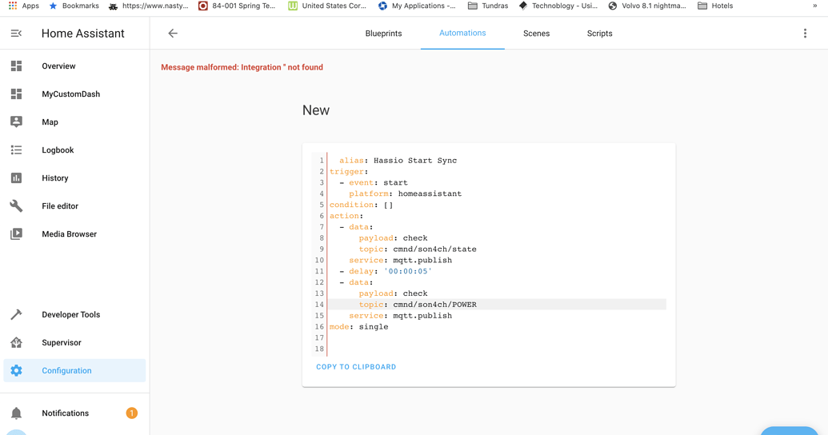Viewport: 828px width, 435px height.
Task: Open Developer Tools in the sidebar
Action: (x=74, y=314)
